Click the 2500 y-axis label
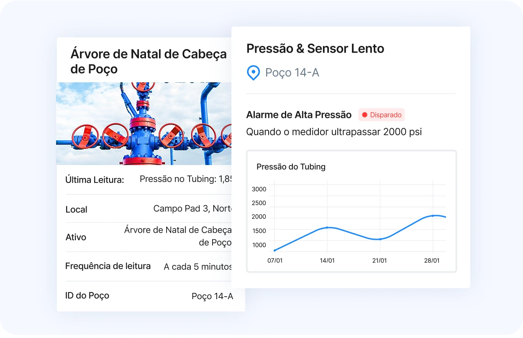The image size is (523, 338). pyautogui.click(x=259, y=203)
